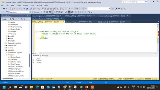
Task: Click the Copy icon in the toolbar
Action: point(60,9)
